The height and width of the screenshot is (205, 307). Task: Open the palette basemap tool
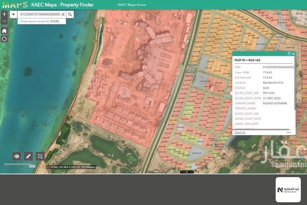(x=17, y=156)
